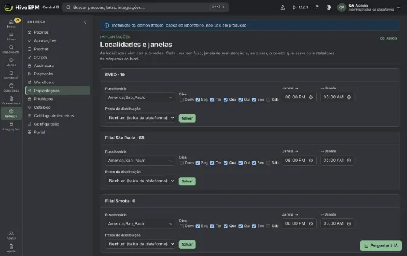The height and width of the screenshot is (256, 407).
Task: Open Catálogo de terceiros menu item
Action: pos(57,115)
